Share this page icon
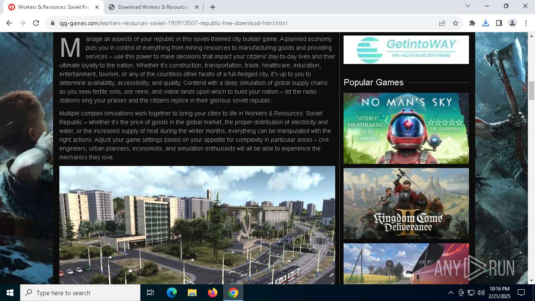Image resolution: width=535 pixels, height=301 pixels. [x=442, y=23]
